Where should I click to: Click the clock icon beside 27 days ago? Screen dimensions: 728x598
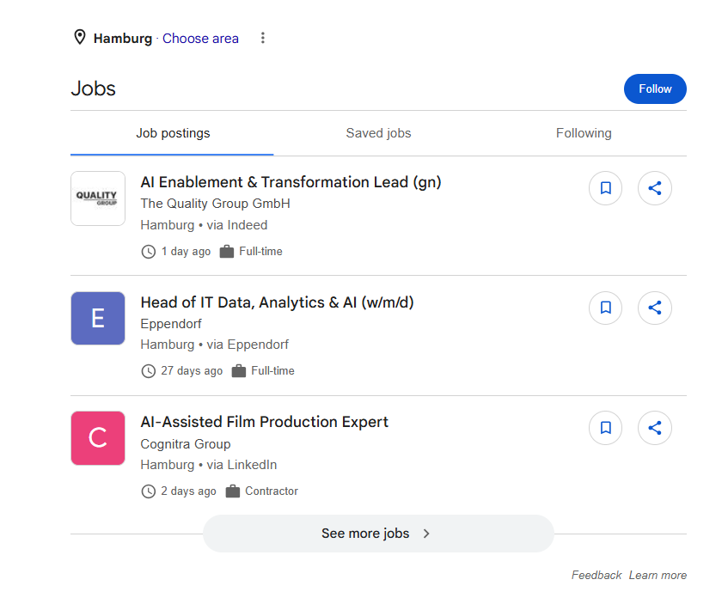point(148,371)
